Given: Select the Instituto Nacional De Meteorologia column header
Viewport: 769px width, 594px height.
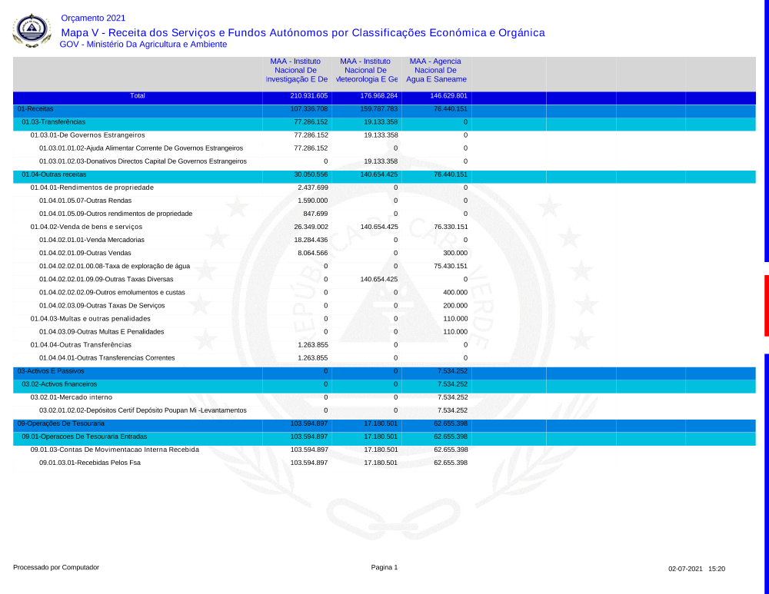Looking at the screenshot, I should [365, 70].
